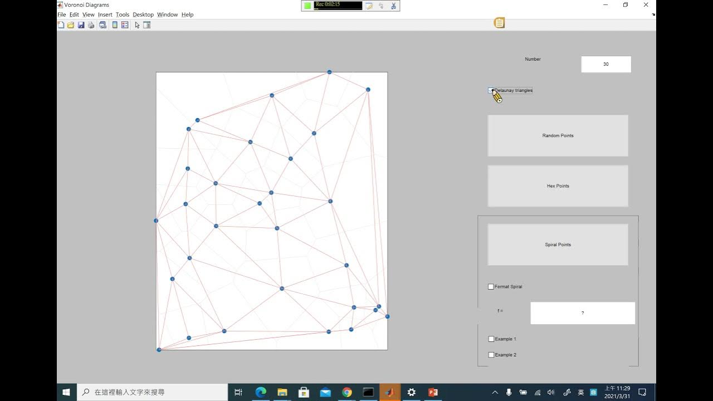Open the Tools menu

[123, 14]
